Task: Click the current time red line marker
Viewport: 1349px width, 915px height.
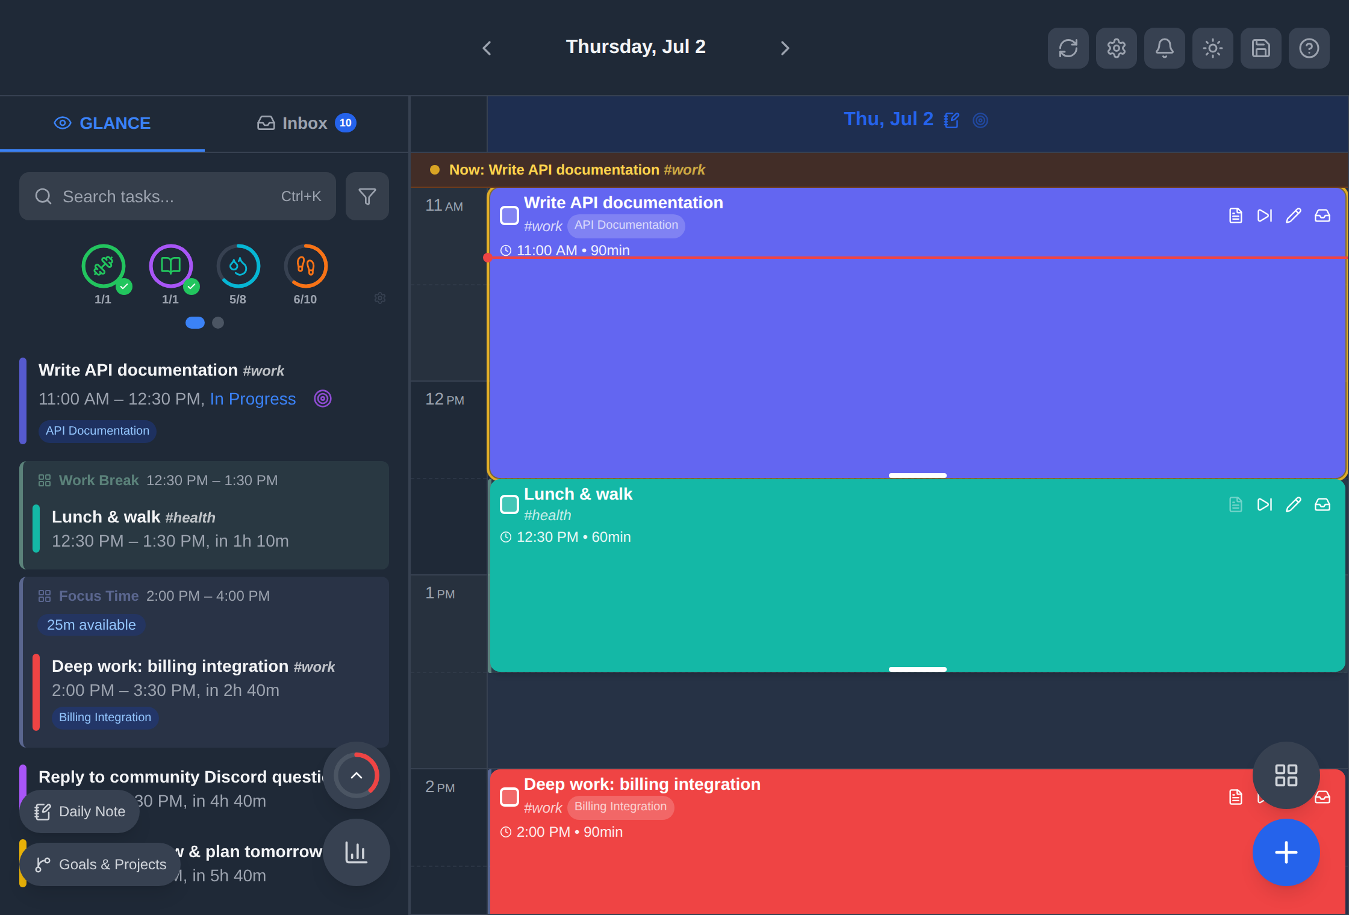Action: click(x=915, y=258)
